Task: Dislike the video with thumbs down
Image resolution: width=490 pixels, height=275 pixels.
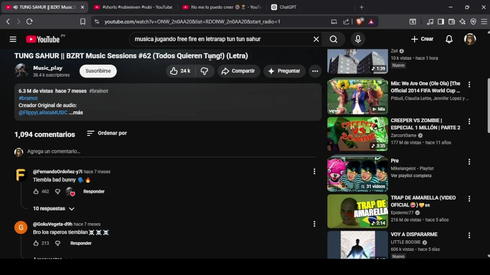Action: tap(205, 71)
